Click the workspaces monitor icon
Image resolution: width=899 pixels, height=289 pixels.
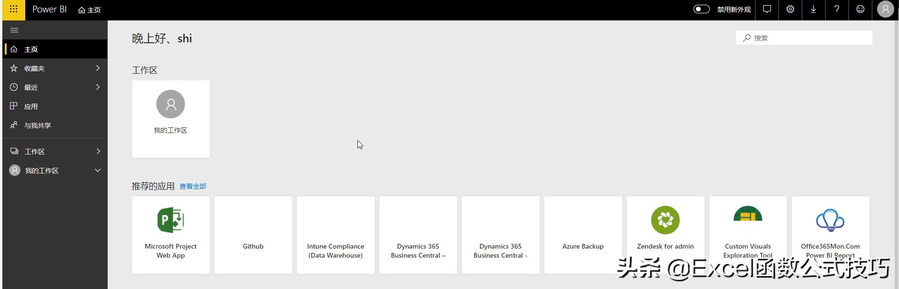(x=14, y=151)
